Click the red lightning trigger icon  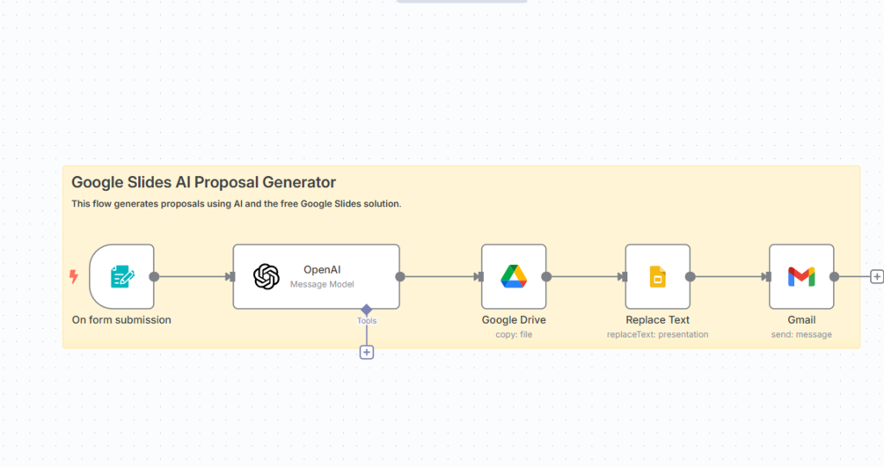pyautogui.click(x=74, y=276)
